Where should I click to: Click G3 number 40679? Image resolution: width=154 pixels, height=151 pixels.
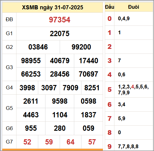pos(60,61)
